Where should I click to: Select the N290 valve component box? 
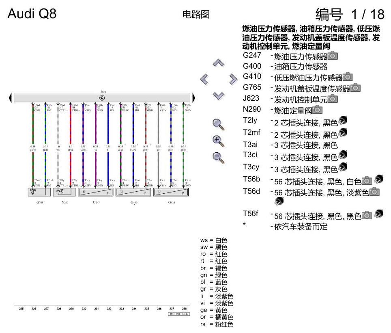click(x=64, y=192)
